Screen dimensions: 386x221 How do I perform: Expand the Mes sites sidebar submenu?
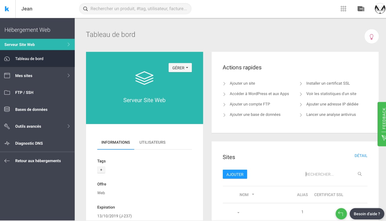pos(68,76)
